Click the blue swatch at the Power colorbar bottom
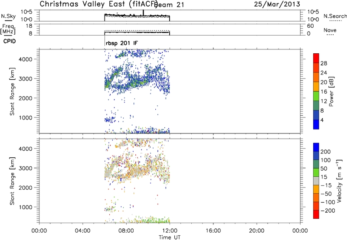347x240 pixels. 316,124
